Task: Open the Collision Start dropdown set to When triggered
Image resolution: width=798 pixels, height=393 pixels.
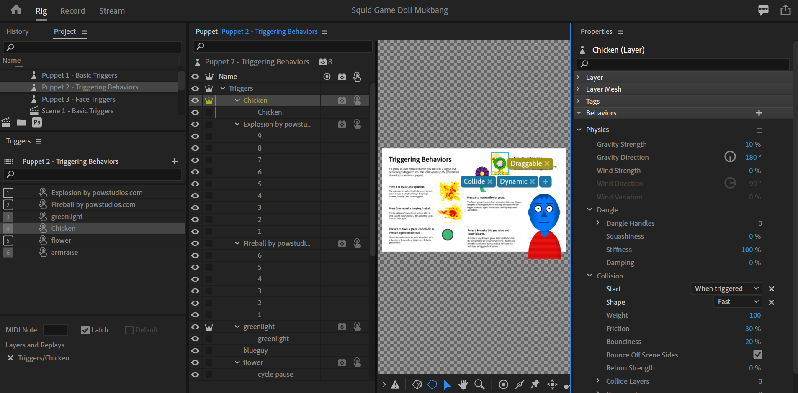Action: pyautogui.click(x=725, y=288)
